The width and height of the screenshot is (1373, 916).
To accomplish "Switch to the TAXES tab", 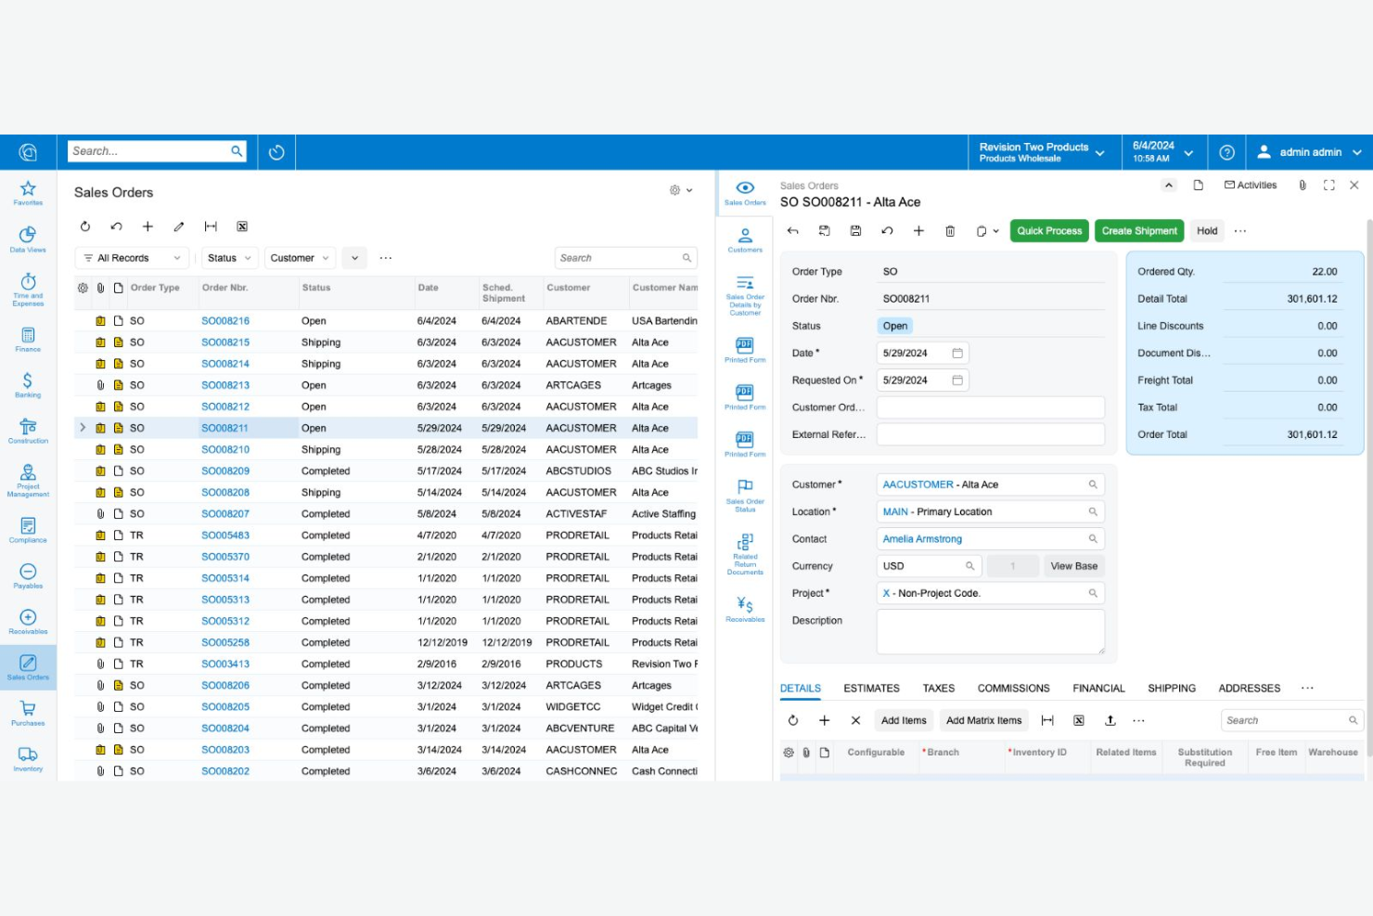I will [x=938, y=689].
